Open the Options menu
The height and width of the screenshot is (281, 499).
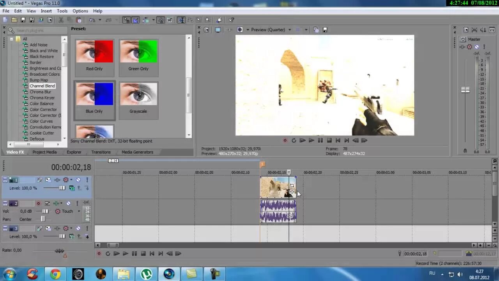[x=80, y=11]
